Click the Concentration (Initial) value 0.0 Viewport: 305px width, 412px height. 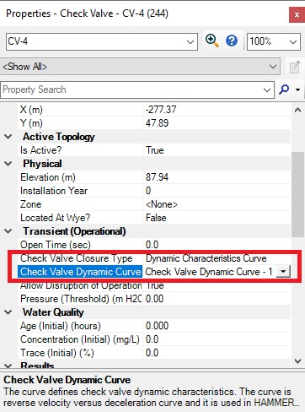[152, 339]
